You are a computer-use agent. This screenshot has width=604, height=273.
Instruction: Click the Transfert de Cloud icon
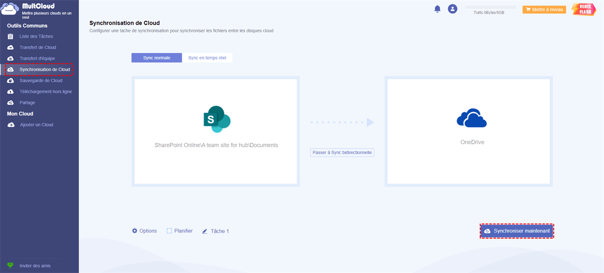[x=11, y=47]
